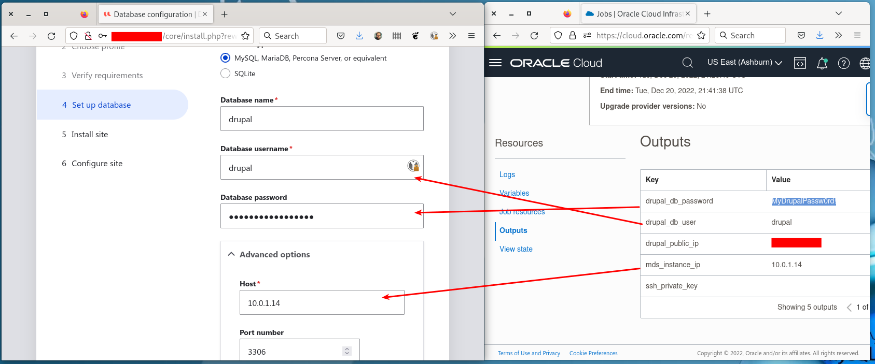
Task: Open a new tab in the Oracle Cloud window
Action: pos(707,13)
